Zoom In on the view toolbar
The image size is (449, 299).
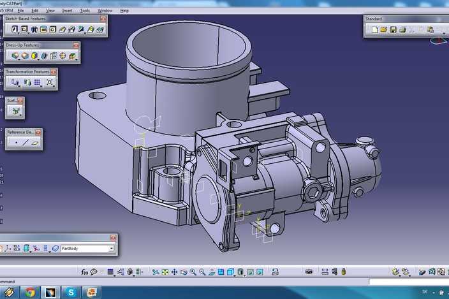193,272
